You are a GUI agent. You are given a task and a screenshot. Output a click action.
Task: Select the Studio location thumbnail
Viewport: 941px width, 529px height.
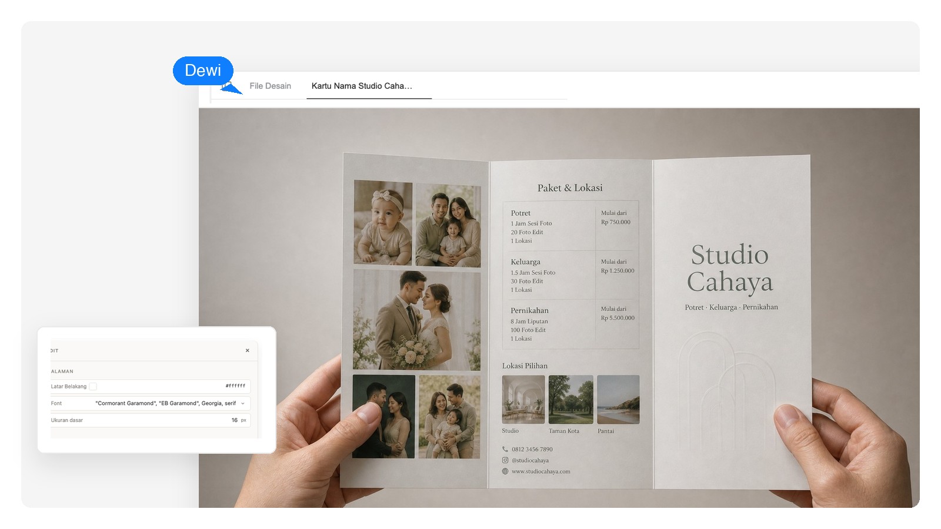click(x=523, y=399)
